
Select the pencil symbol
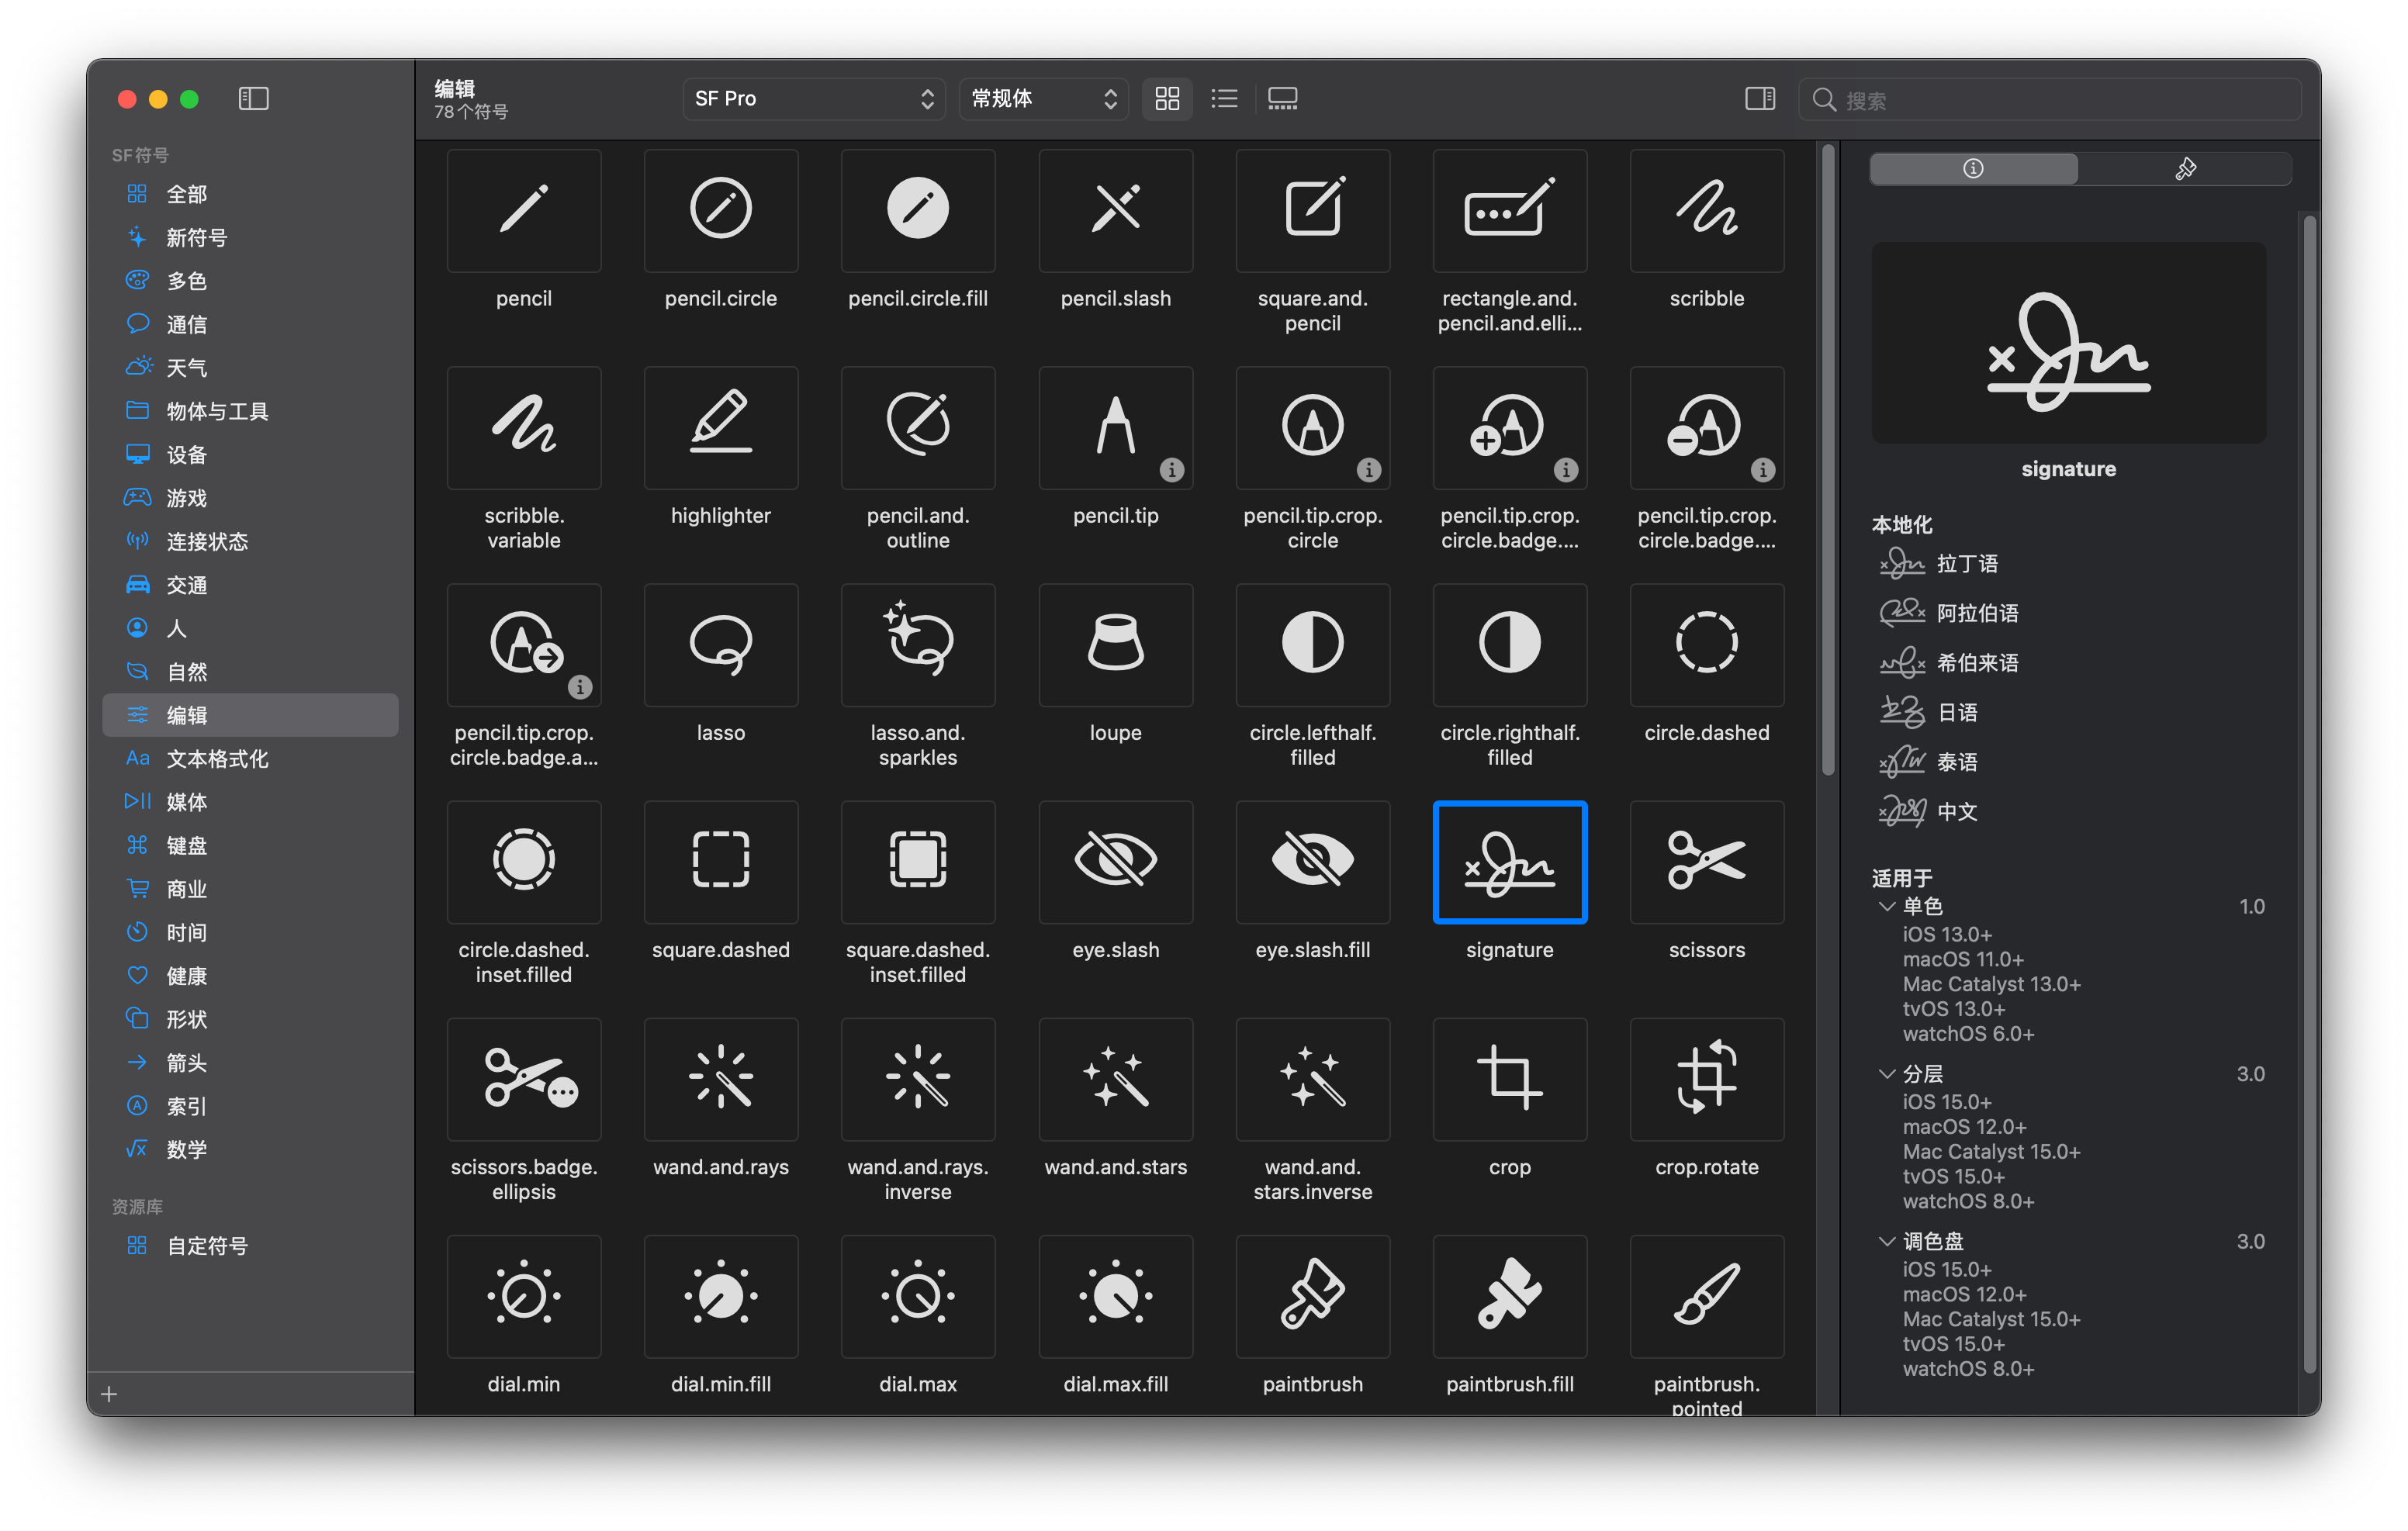point(524,211)
